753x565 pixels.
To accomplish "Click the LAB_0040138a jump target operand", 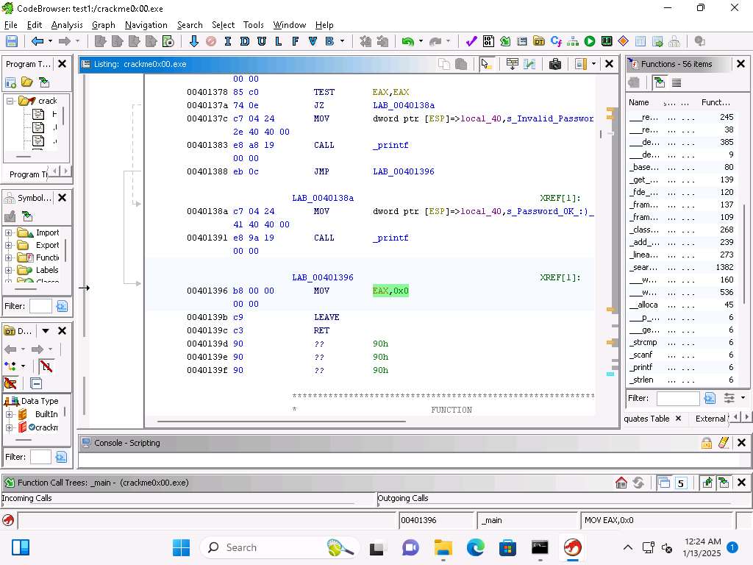I will point(403,105).
